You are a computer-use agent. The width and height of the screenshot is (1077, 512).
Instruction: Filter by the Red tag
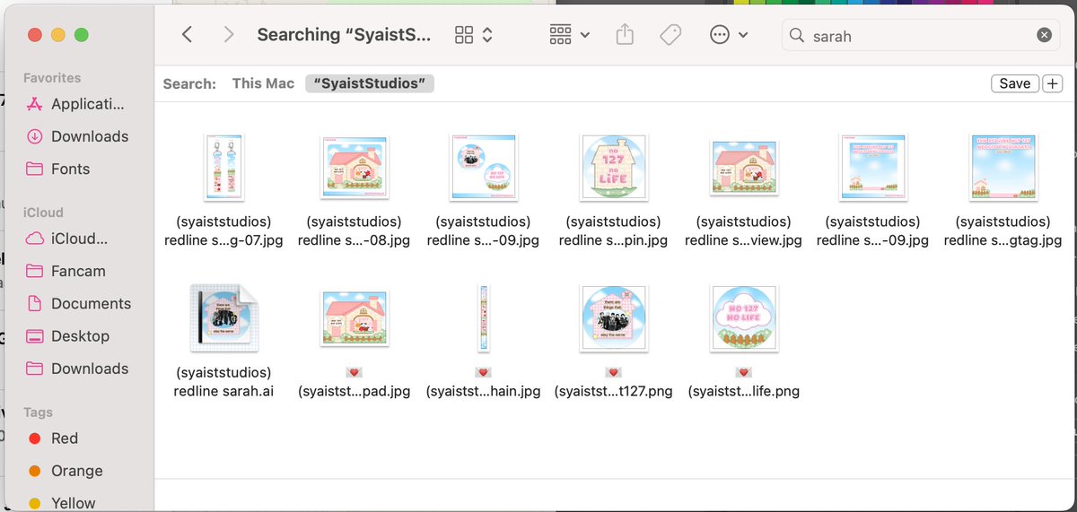54,438
